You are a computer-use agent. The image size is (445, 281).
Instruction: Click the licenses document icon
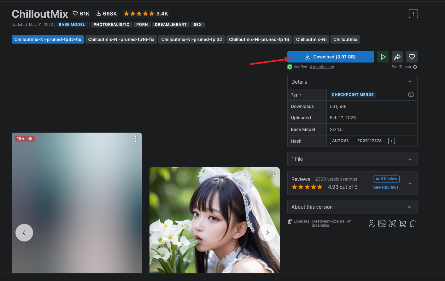[x=290, y=222]
